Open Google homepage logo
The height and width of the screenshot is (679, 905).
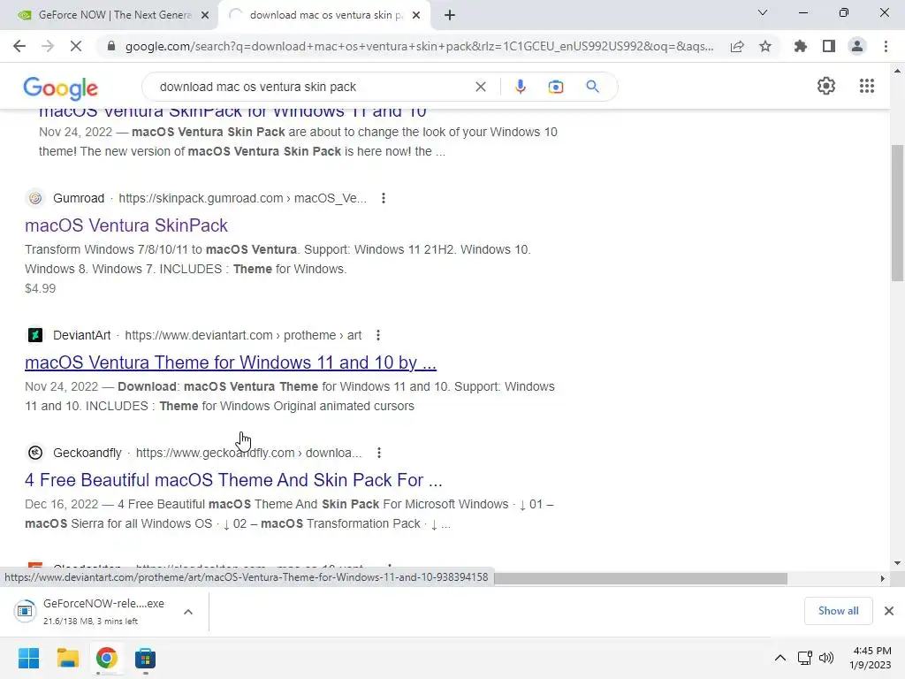pos(61,88)
